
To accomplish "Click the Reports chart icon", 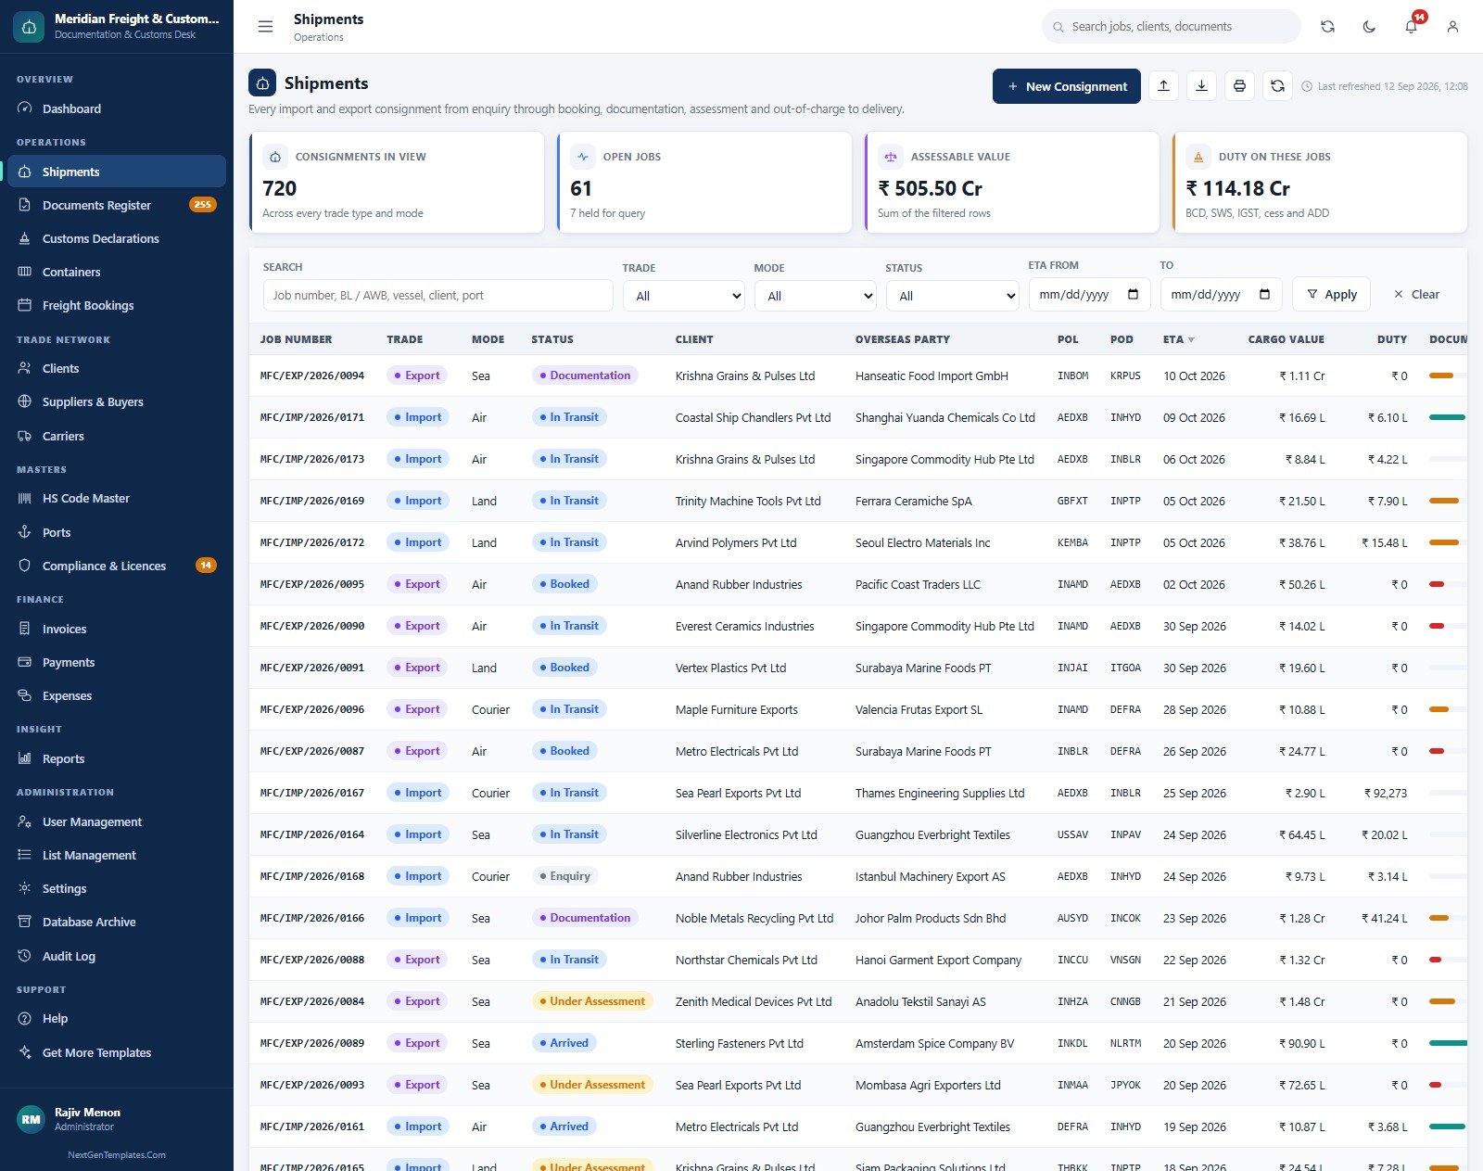I will pos(25,758).
